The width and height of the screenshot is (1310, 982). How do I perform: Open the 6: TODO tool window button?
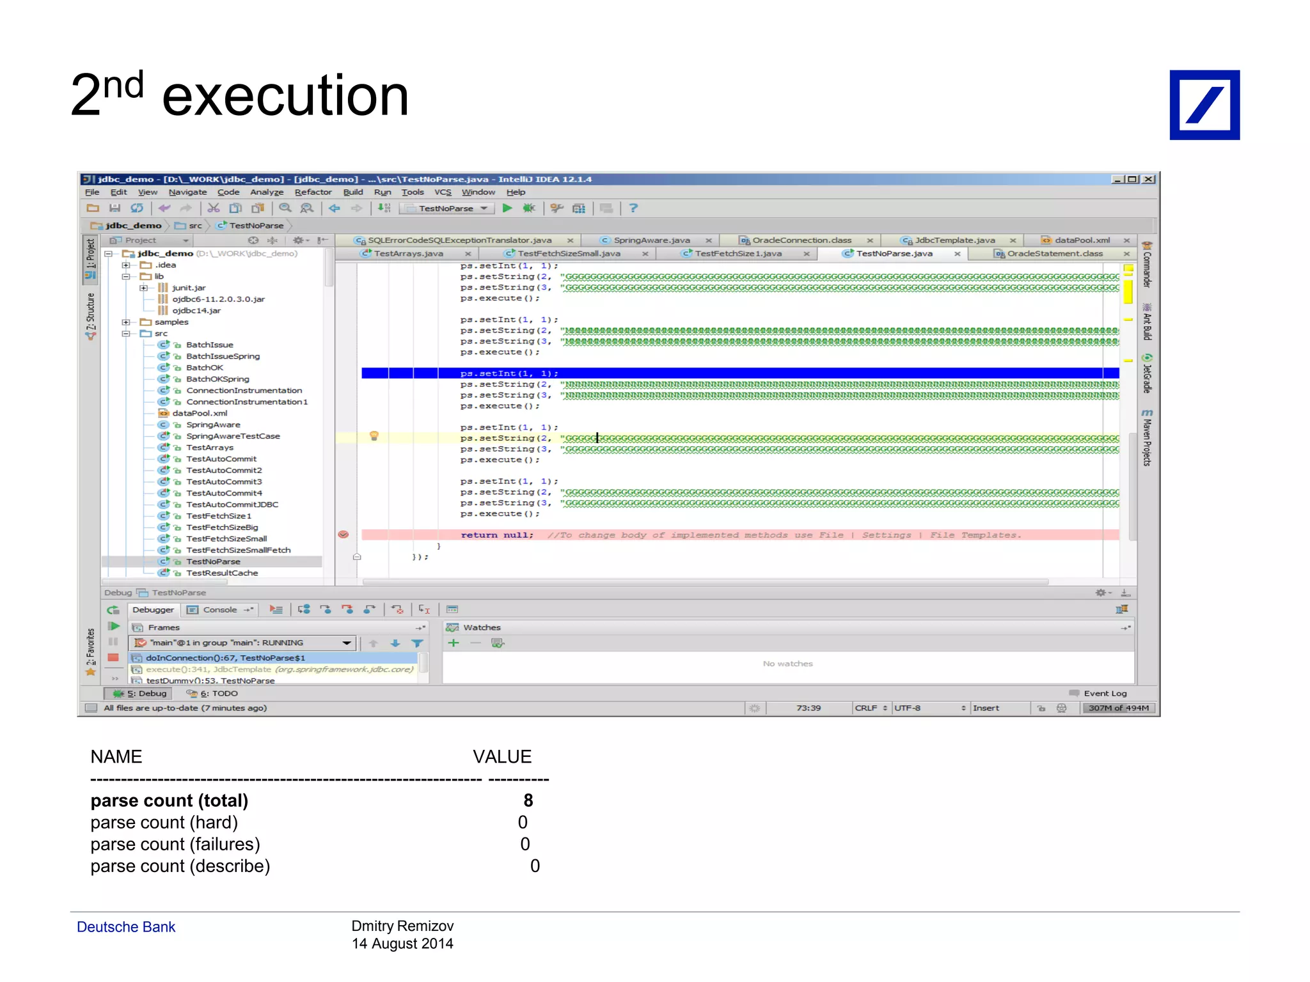(x=212, y=693)
